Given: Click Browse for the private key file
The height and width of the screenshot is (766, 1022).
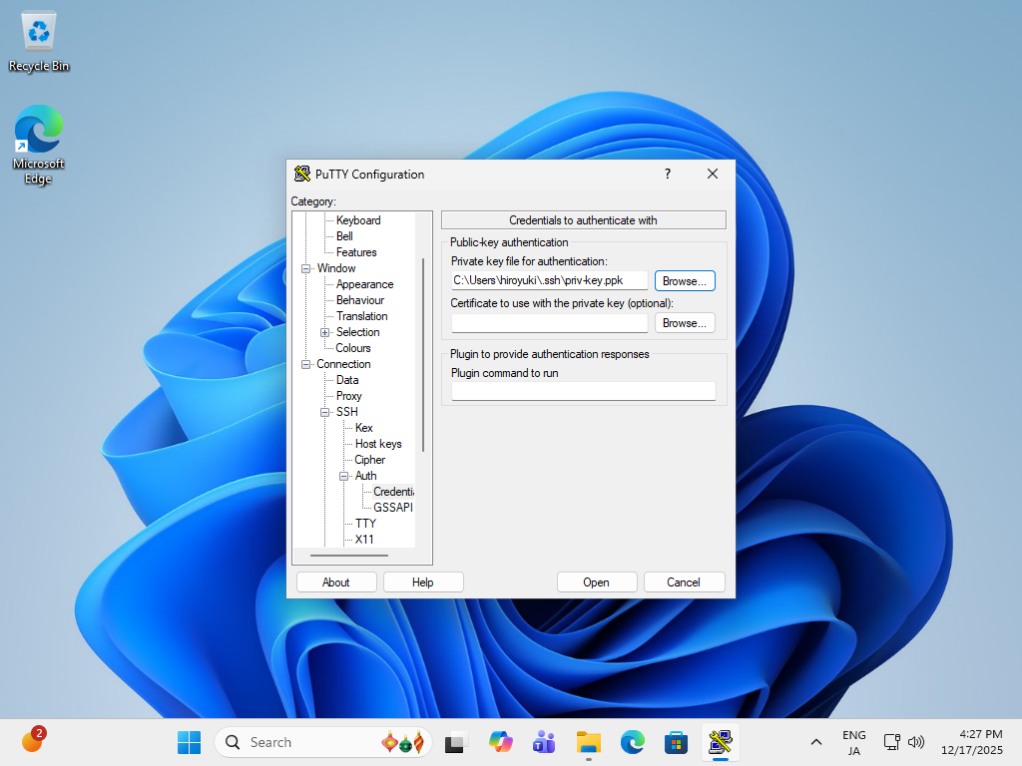Looking at the screenshot, I should pyautogui.click(x=684, y=280).
